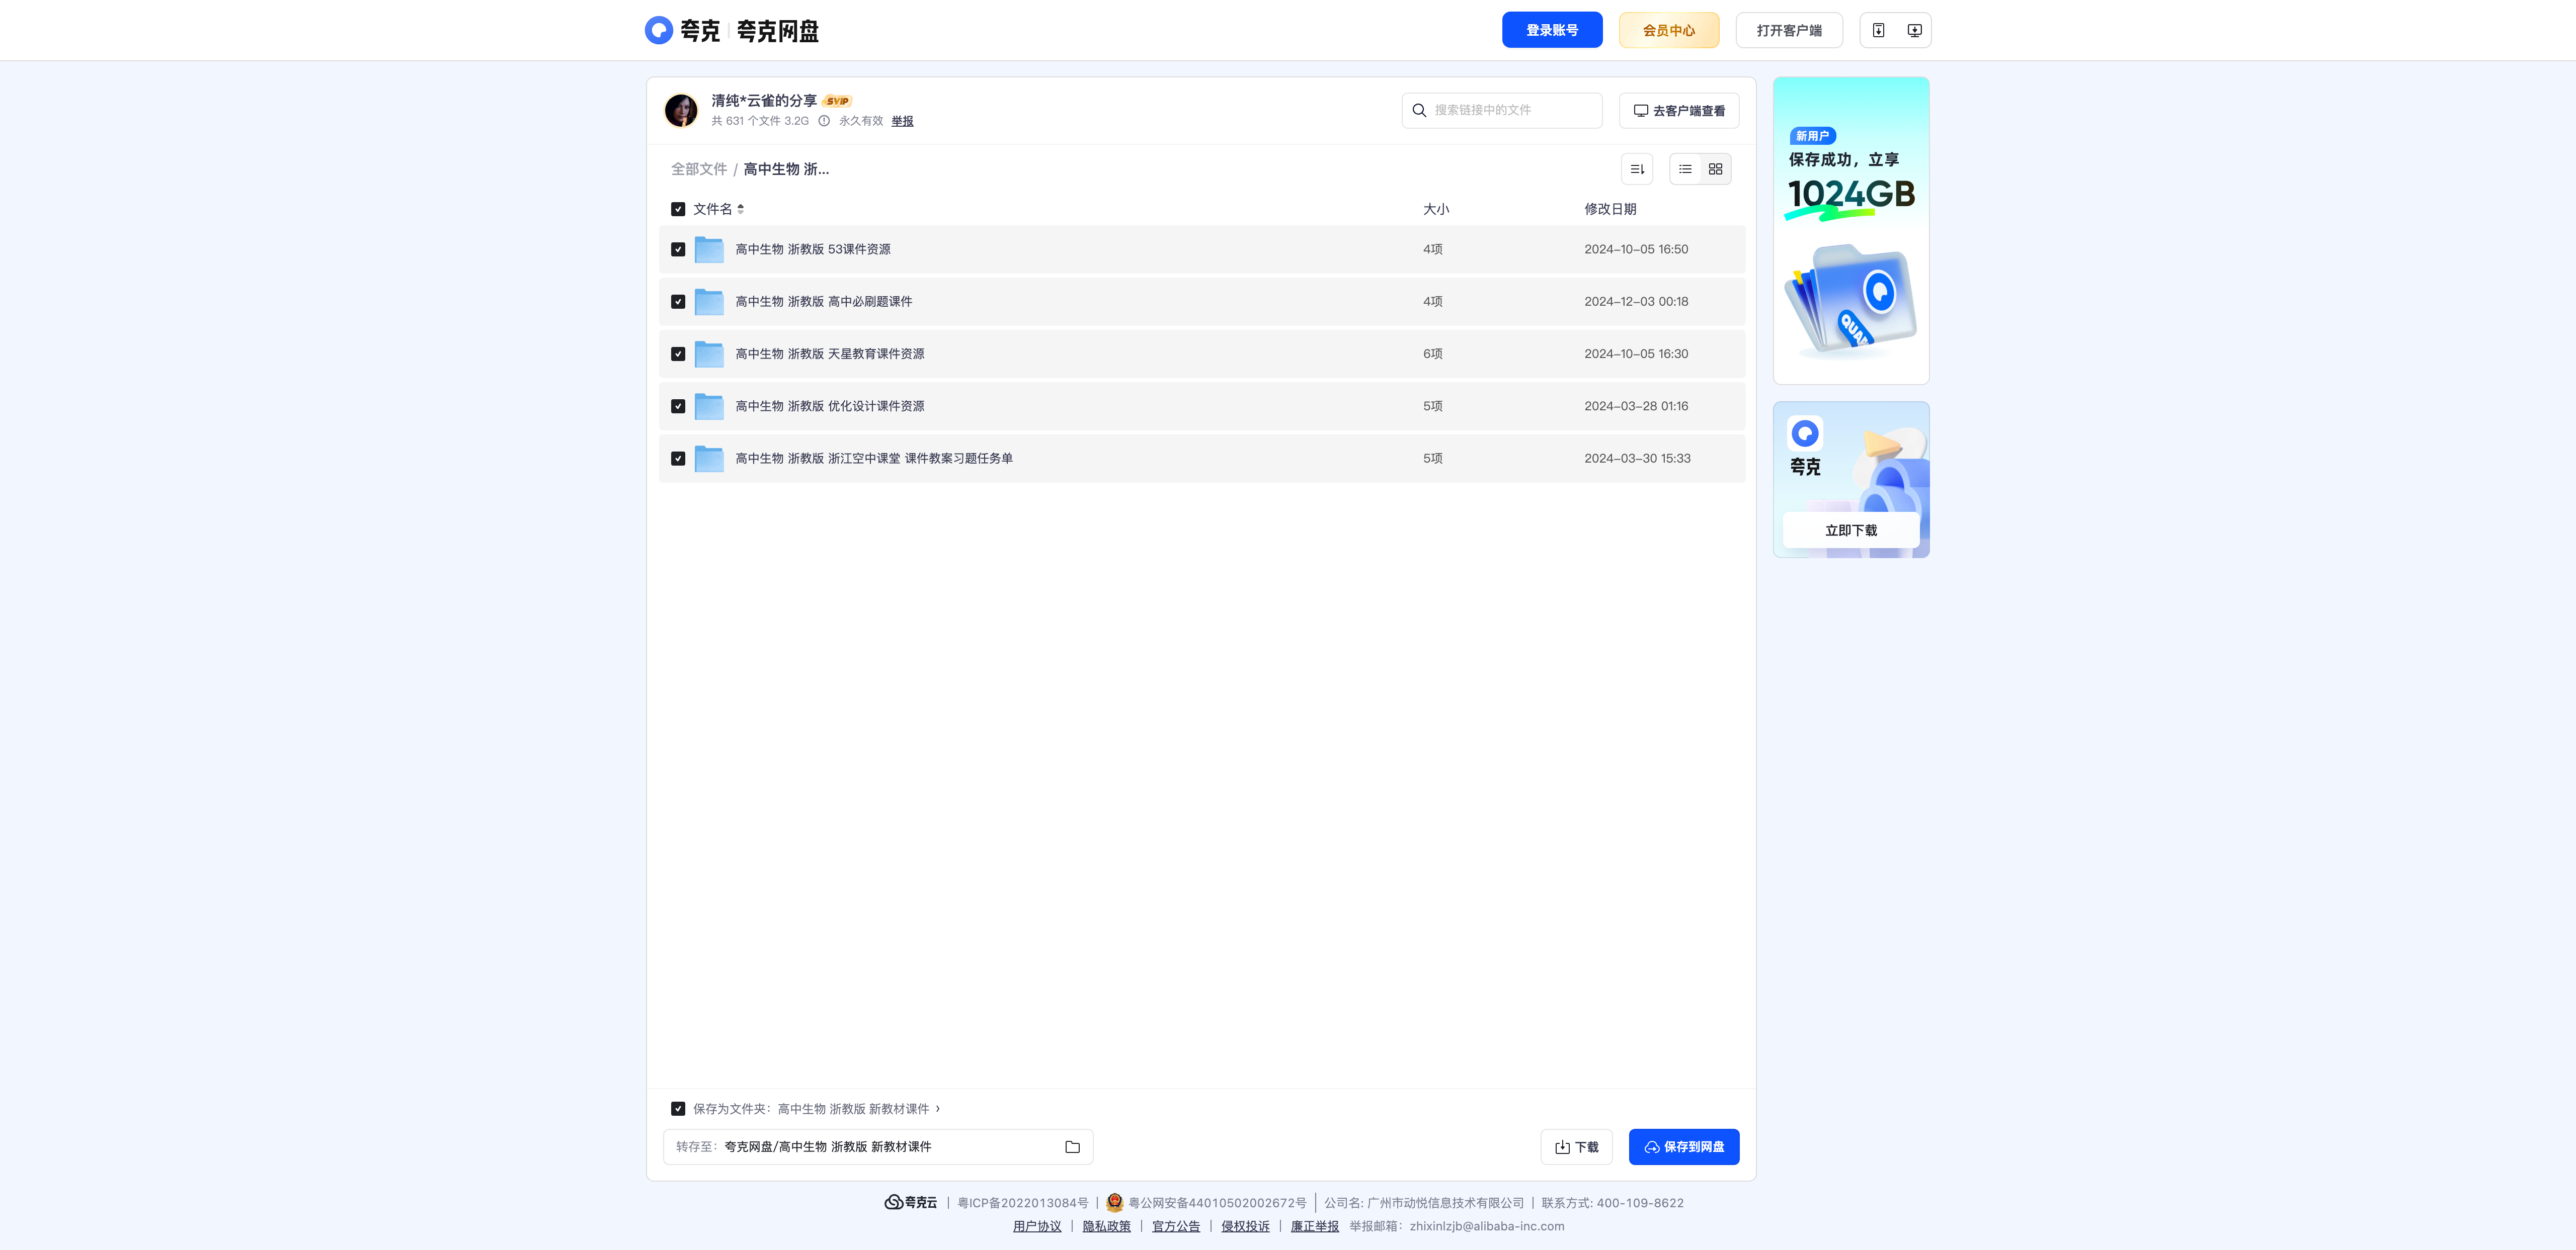The image size is (2576, 1250).
Task: Click the 高中生物 浙... breadcrumb
Action: tap(786, 169)
